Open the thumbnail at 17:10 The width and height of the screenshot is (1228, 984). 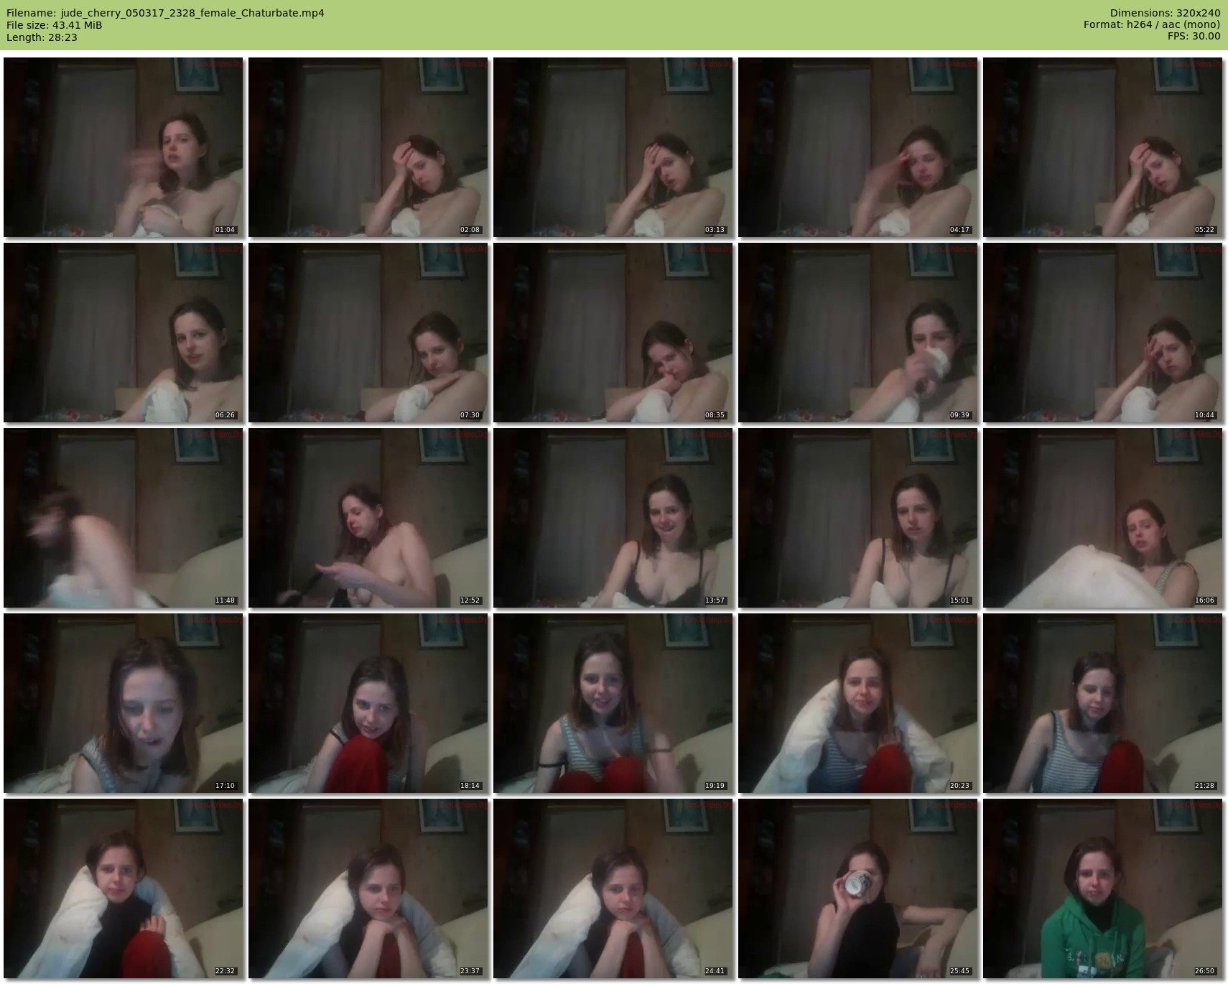(x=124, y=703)
